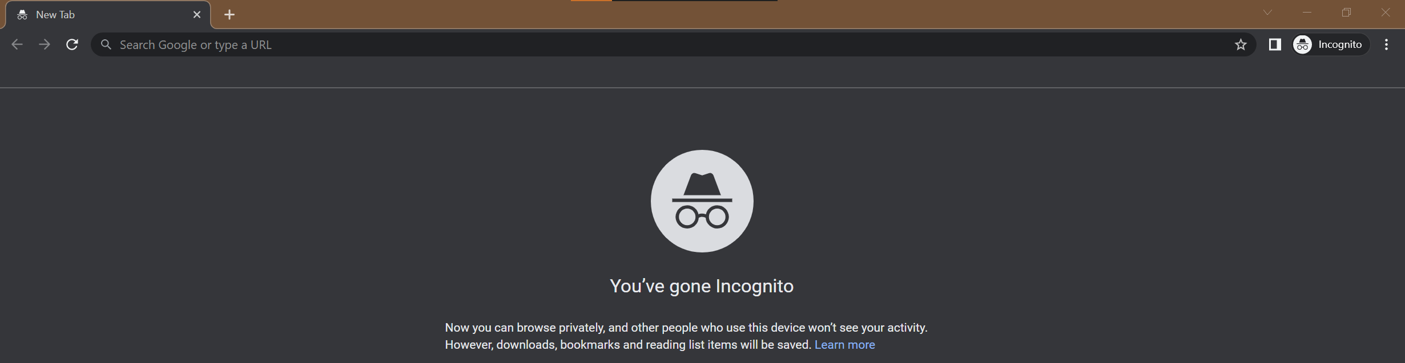Screen dimensions: 1405x363
Task: Restore down the Chrome window
Action: 1346,13
